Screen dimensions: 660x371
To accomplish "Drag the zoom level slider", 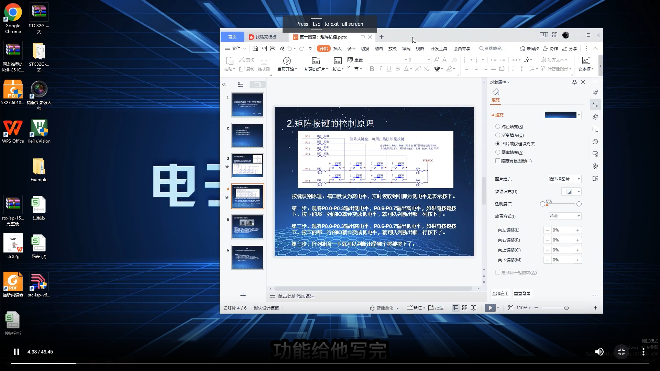I will 566,308.
